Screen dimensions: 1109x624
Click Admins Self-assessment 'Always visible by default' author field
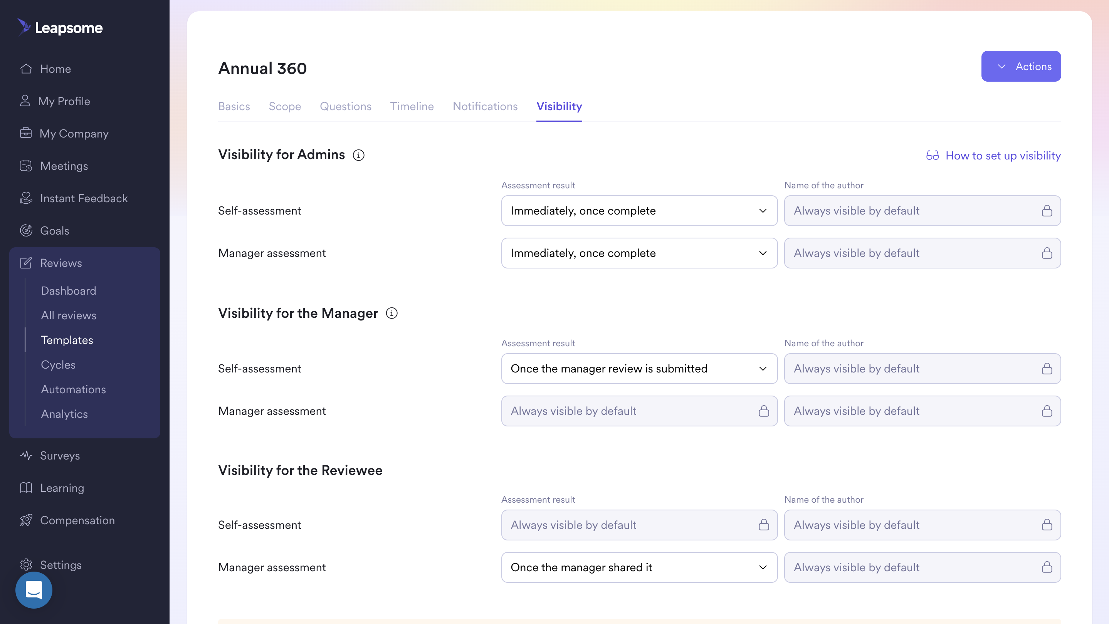coord(922,211)
